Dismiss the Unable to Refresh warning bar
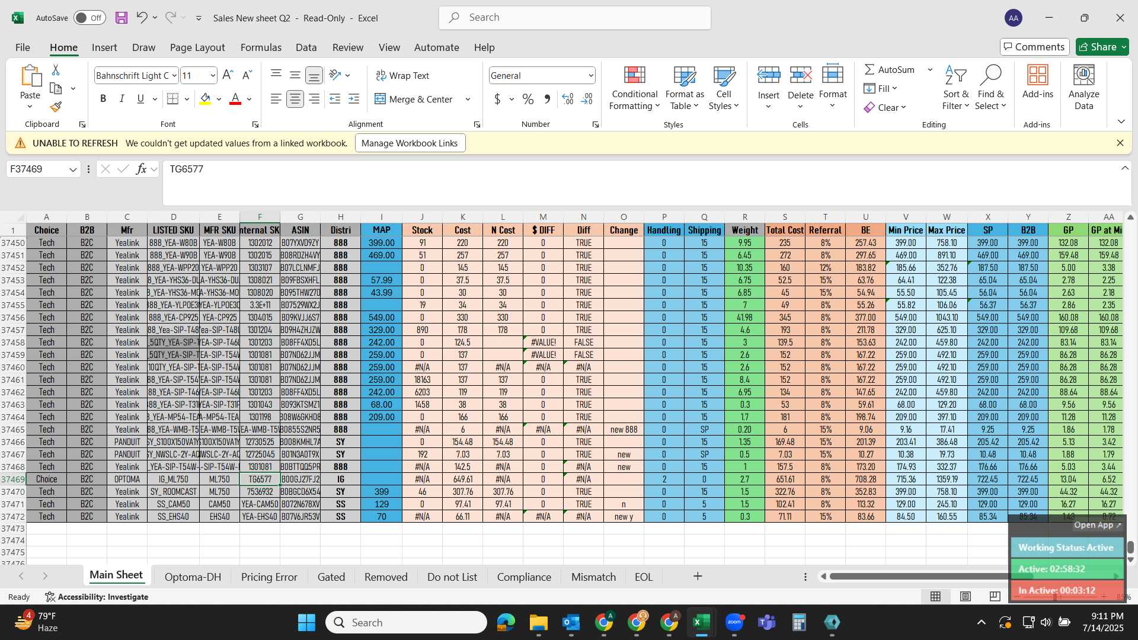1138x640 pixels. point(1120,143)
